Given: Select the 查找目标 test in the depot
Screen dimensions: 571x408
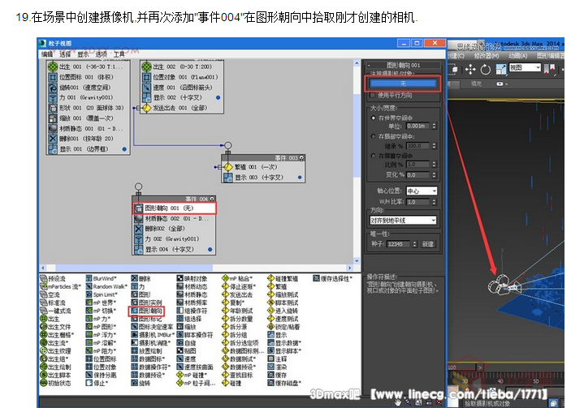Looking at the screenshot, I should click(x=237, y=375).
